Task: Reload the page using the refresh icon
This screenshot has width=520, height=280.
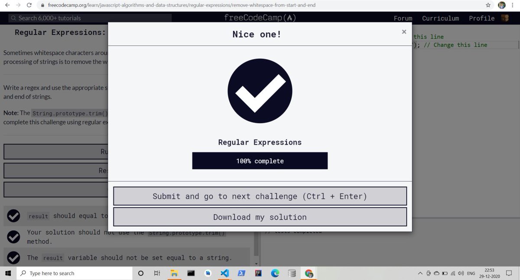Action: click(29, 5)
